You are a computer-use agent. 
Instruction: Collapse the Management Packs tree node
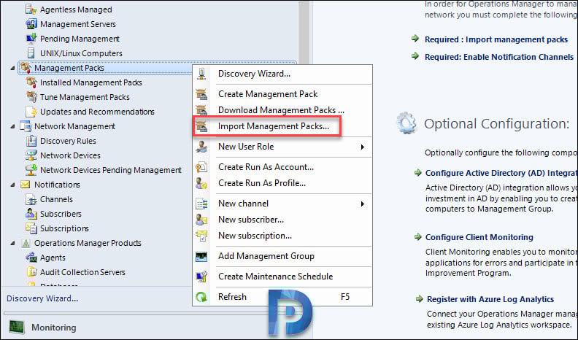[x=12, y=68]
